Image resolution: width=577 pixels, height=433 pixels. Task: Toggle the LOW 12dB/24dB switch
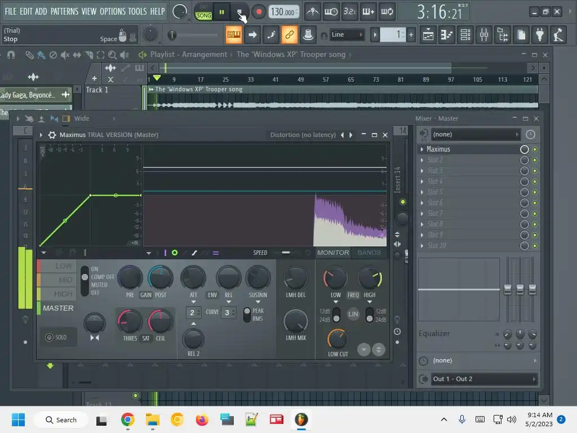336,315
